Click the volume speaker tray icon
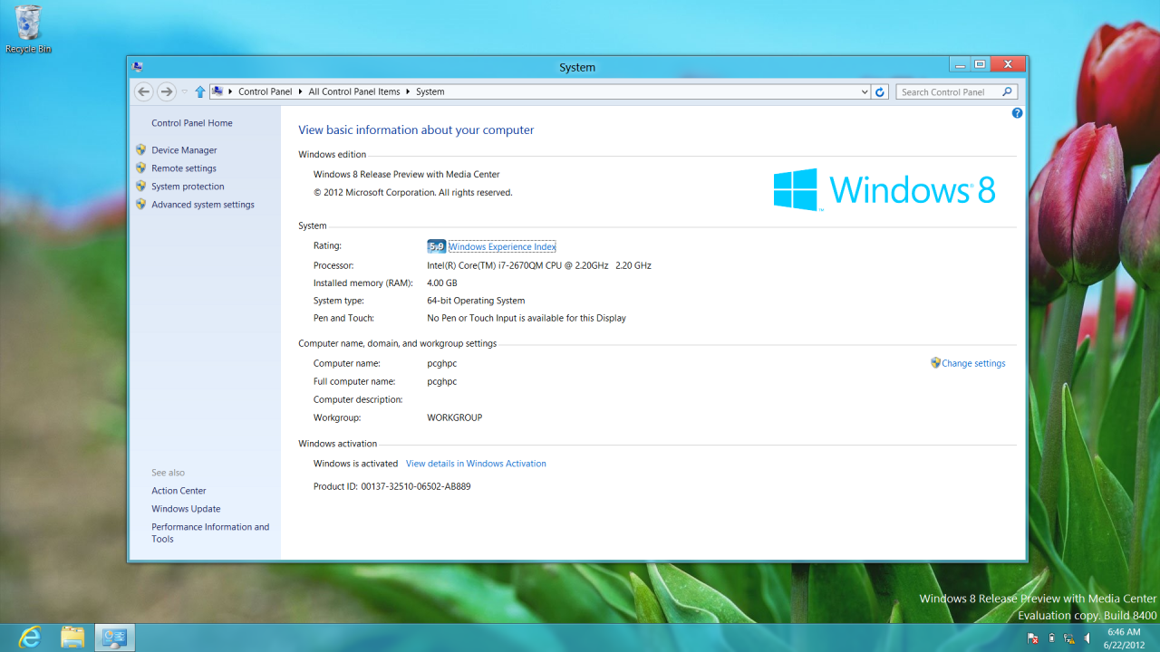 pyautogui.click(x=1087, y=638)
